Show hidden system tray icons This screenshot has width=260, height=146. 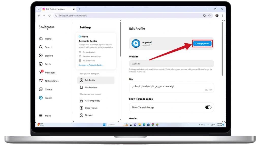[199, 125]
